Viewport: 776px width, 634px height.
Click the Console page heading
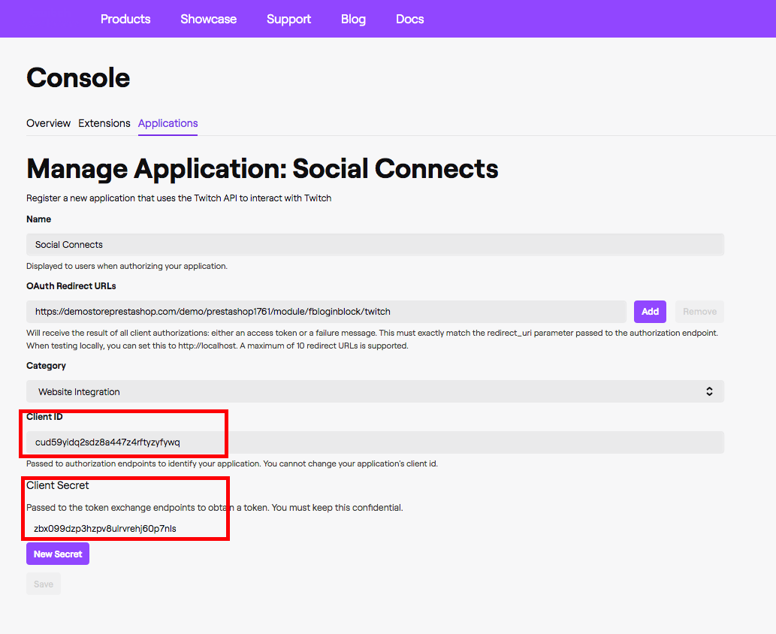click(78, 77)
